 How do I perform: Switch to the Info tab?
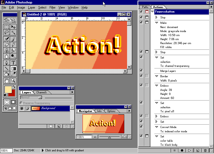(x=99, y=111)
